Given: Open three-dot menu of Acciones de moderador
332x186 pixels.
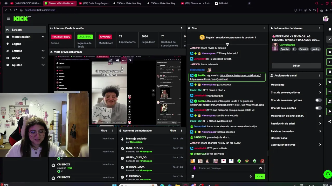Looking at the screenshot, I should 181,131.
